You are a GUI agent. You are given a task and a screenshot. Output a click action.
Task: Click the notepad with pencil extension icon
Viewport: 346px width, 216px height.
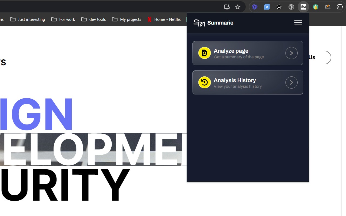(x=328, y=7)
